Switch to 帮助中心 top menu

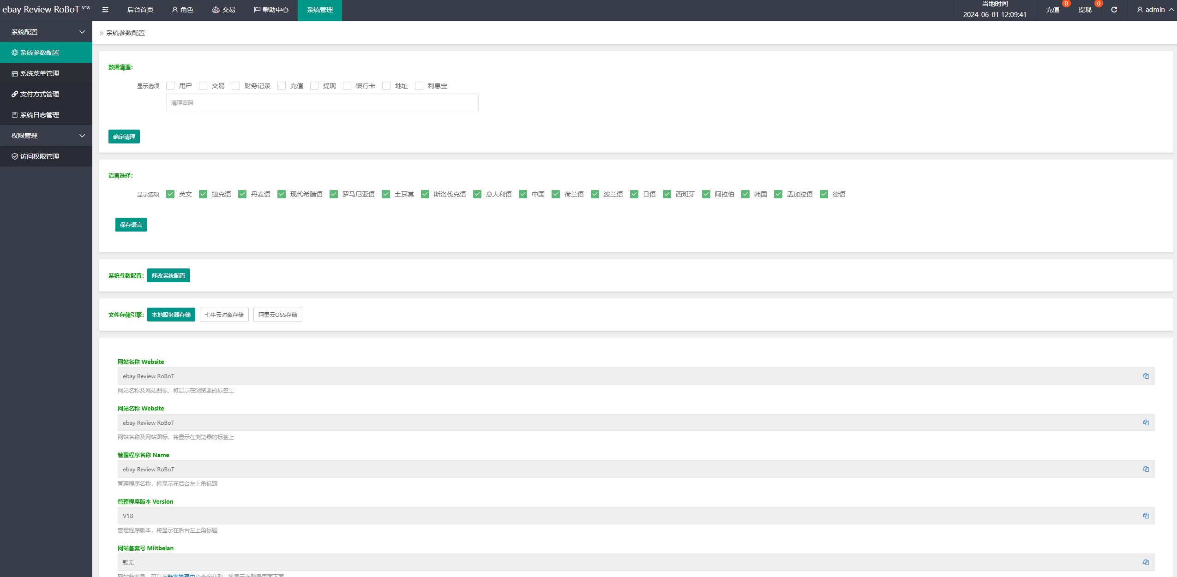point(271,10)
